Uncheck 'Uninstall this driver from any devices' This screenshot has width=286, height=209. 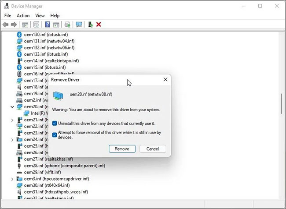click(55, 124)
